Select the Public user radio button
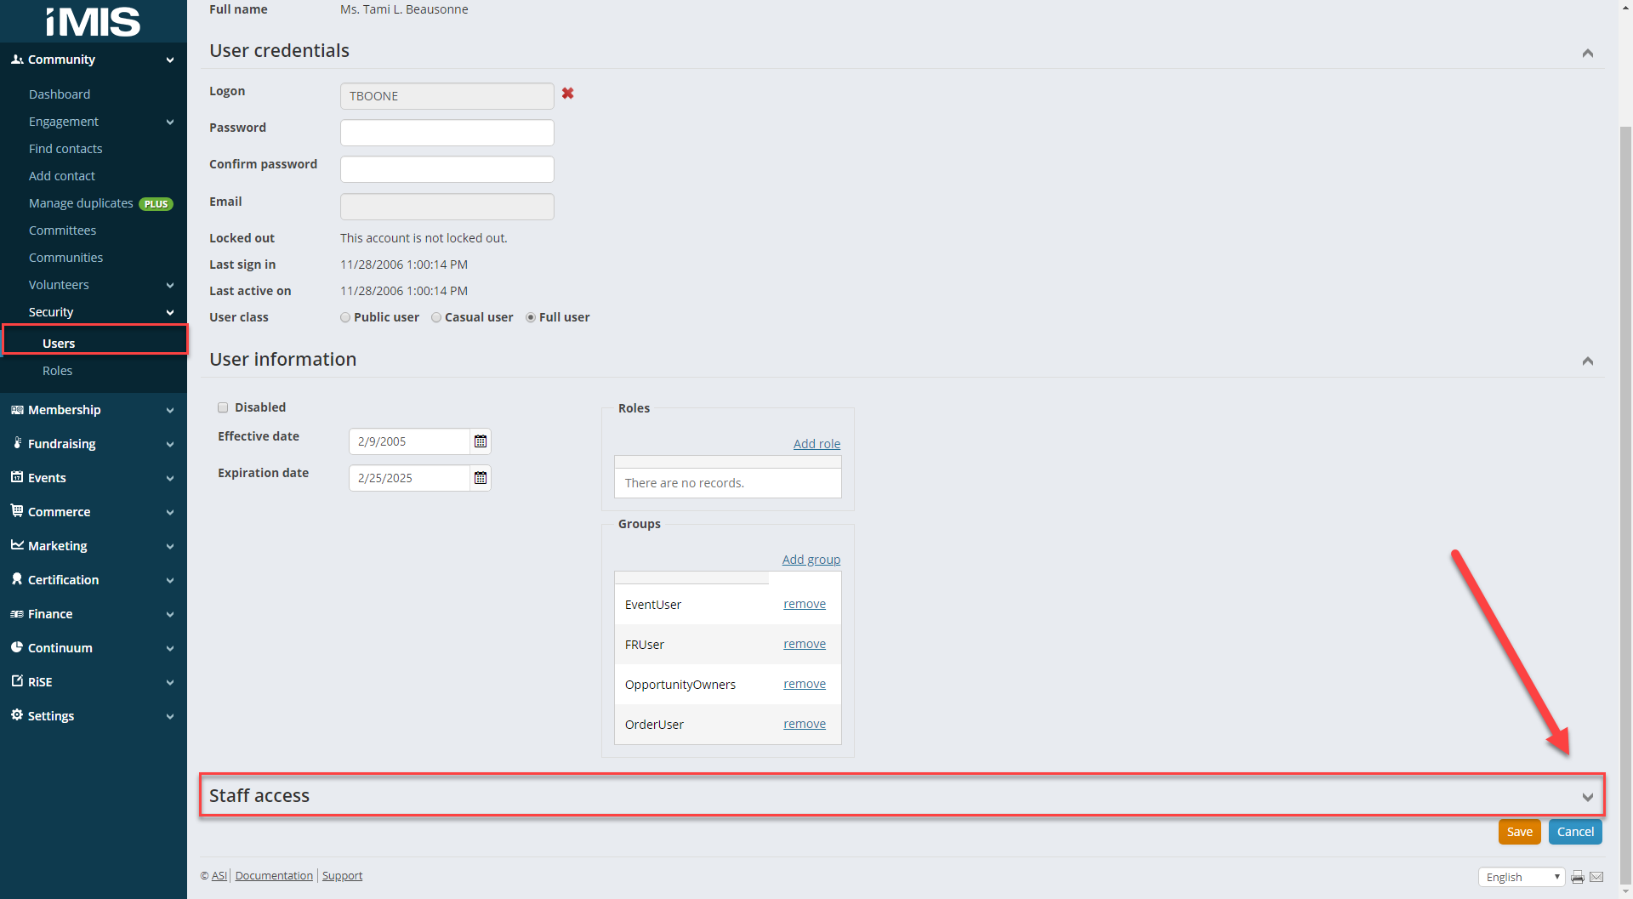Viewport: 1633px width, 899px height. tap(345, 317)
